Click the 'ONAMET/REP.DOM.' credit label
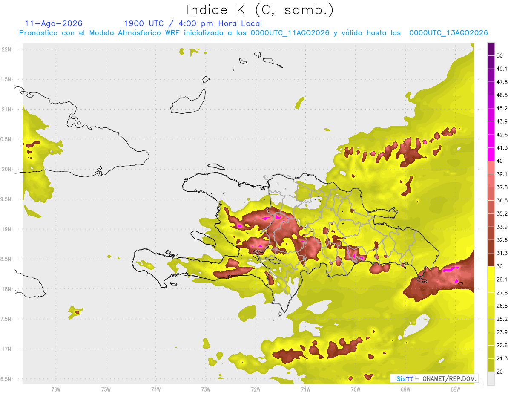Viewport: 511px width, 395px height. coord(449,378)
